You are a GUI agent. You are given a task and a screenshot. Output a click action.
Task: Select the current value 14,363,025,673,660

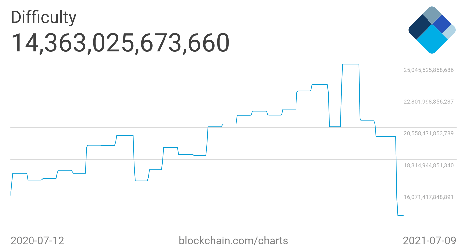tap(120, 43)
